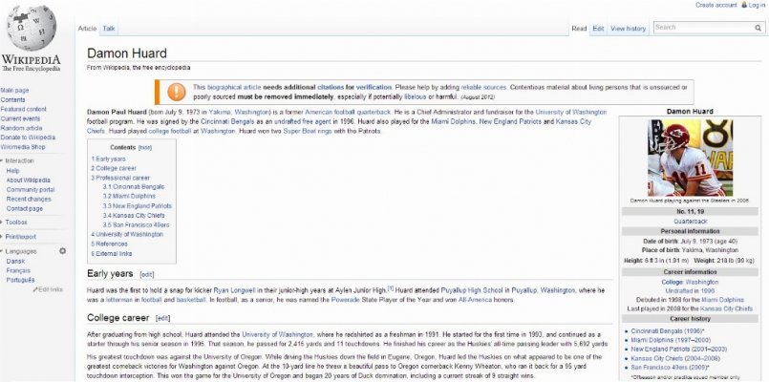This screenshot has height=382, width=769.
Task: Click the search magnifier icon
Action: (x=758, y=28)
